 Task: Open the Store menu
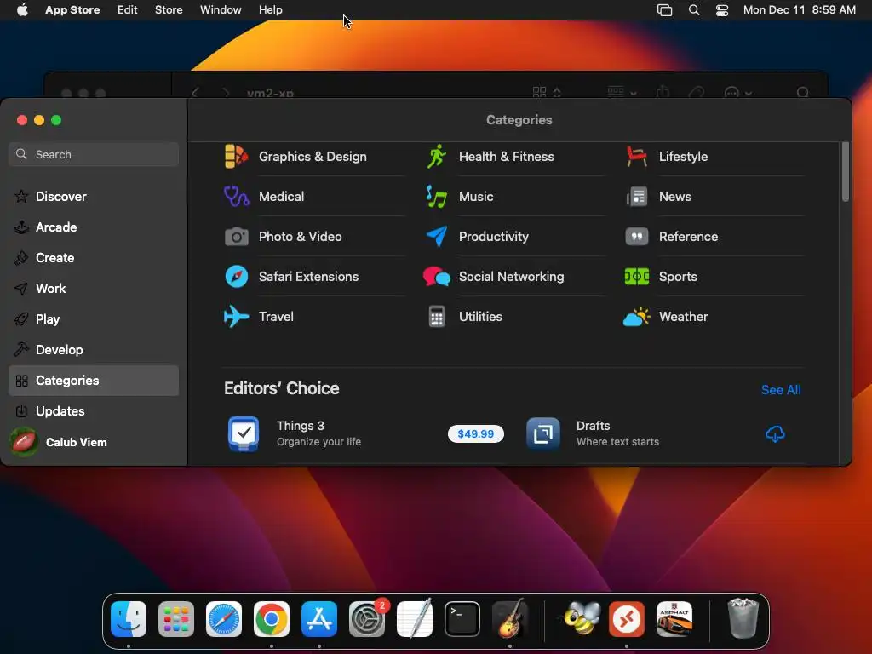pos(169,10)
